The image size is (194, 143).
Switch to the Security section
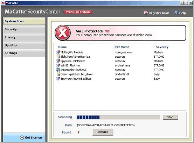24,29
